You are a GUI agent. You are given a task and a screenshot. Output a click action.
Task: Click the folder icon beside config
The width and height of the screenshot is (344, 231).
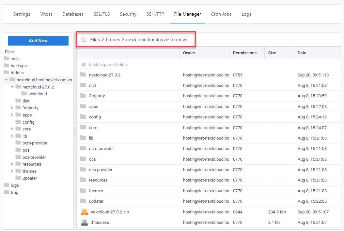84,117
